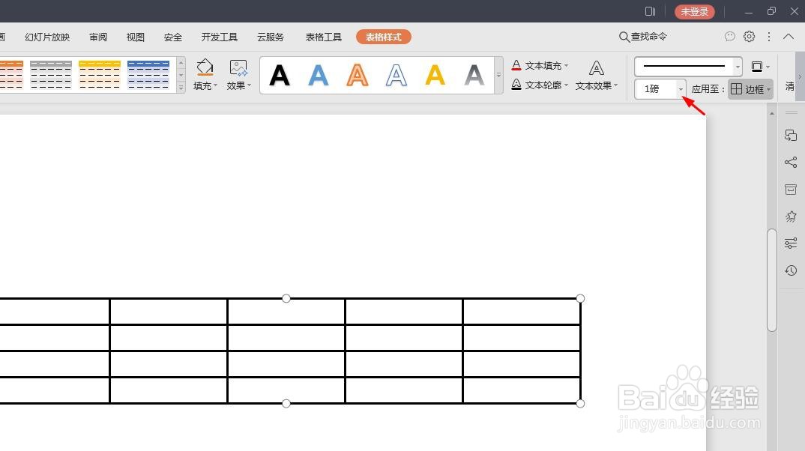Expand the pen color dropdown arrow
805x451 pixels.
click(x=768, y=67)
